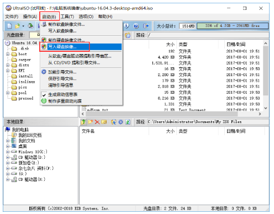Screen dimensions: 274x214
Task: Expand the boot folder tree node
Action: pyautogui.click(x=8, y=54)
